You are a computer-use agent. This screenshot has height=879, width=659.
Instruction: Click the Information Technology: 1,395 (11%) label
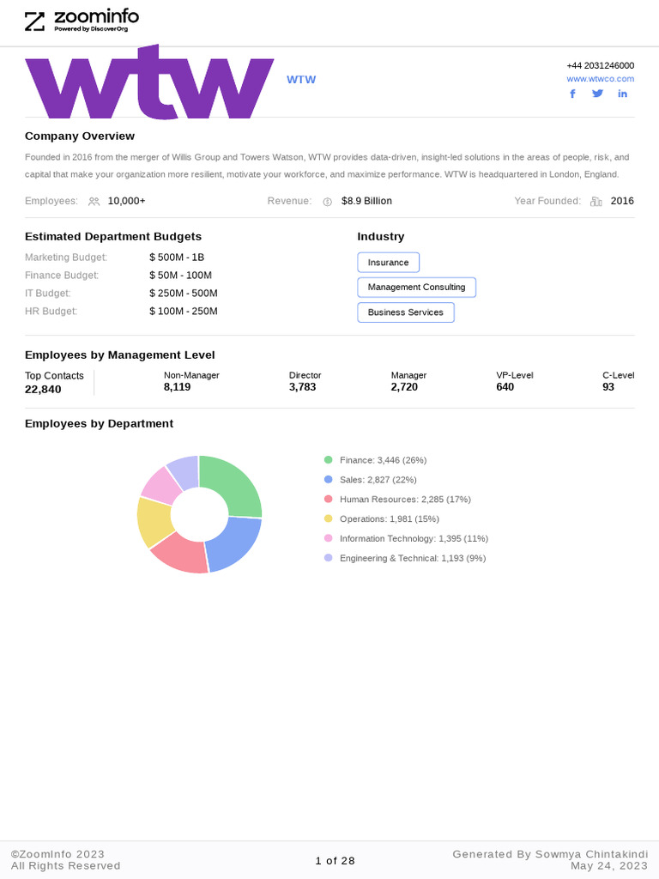(x=414, y=539)
